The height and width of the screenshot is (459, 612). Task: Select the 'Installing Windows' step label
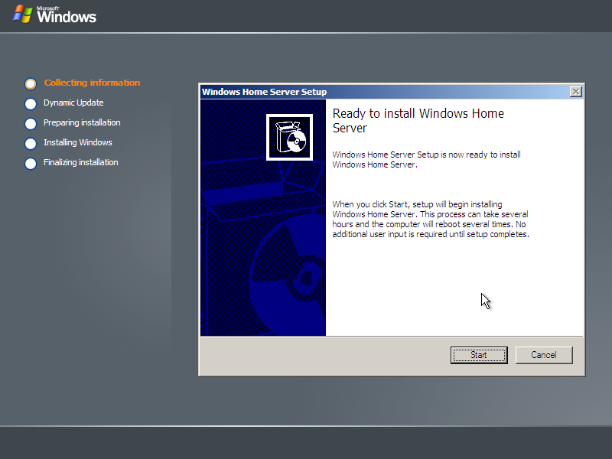click(78, 142)
